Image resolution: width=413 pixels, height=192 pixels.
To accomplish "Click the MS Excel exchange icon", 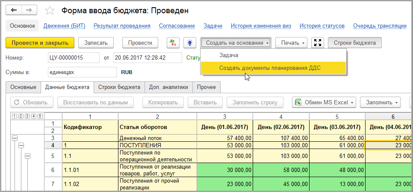I will pos(298,103).
